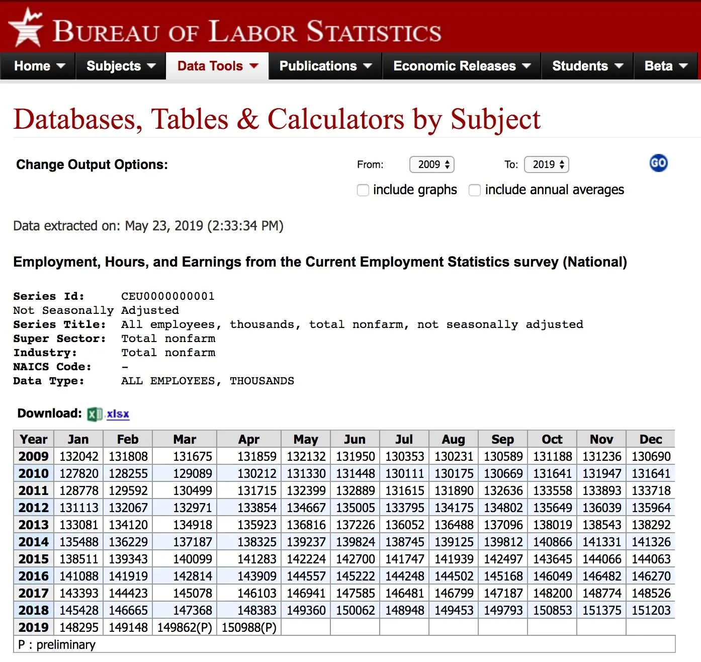The width and height of the screenshot is (701, 662).
Task: Expand the Economic Releases menu
Action: (462, 66)
